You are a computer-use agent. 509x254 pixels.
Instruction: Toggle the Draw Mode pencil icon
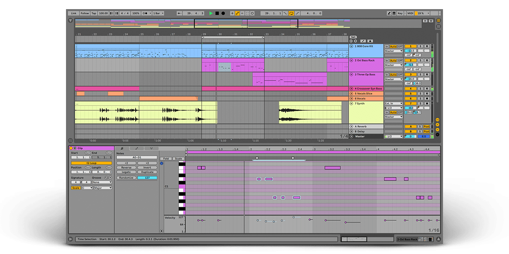[389, 13]
